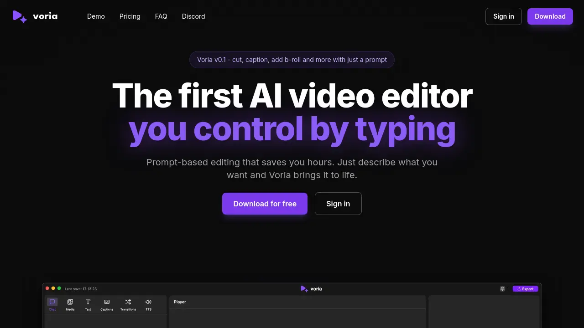Open the FAQ navigation link
The height and width of the screenshot is (328, 584).
point(161,16)
